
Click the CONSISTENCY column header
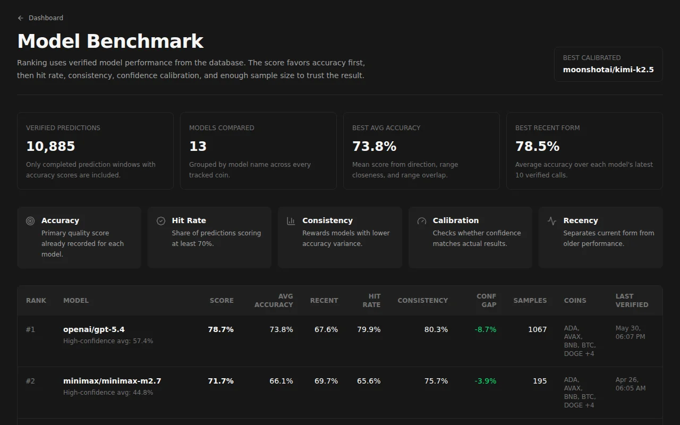coord(423,301)
